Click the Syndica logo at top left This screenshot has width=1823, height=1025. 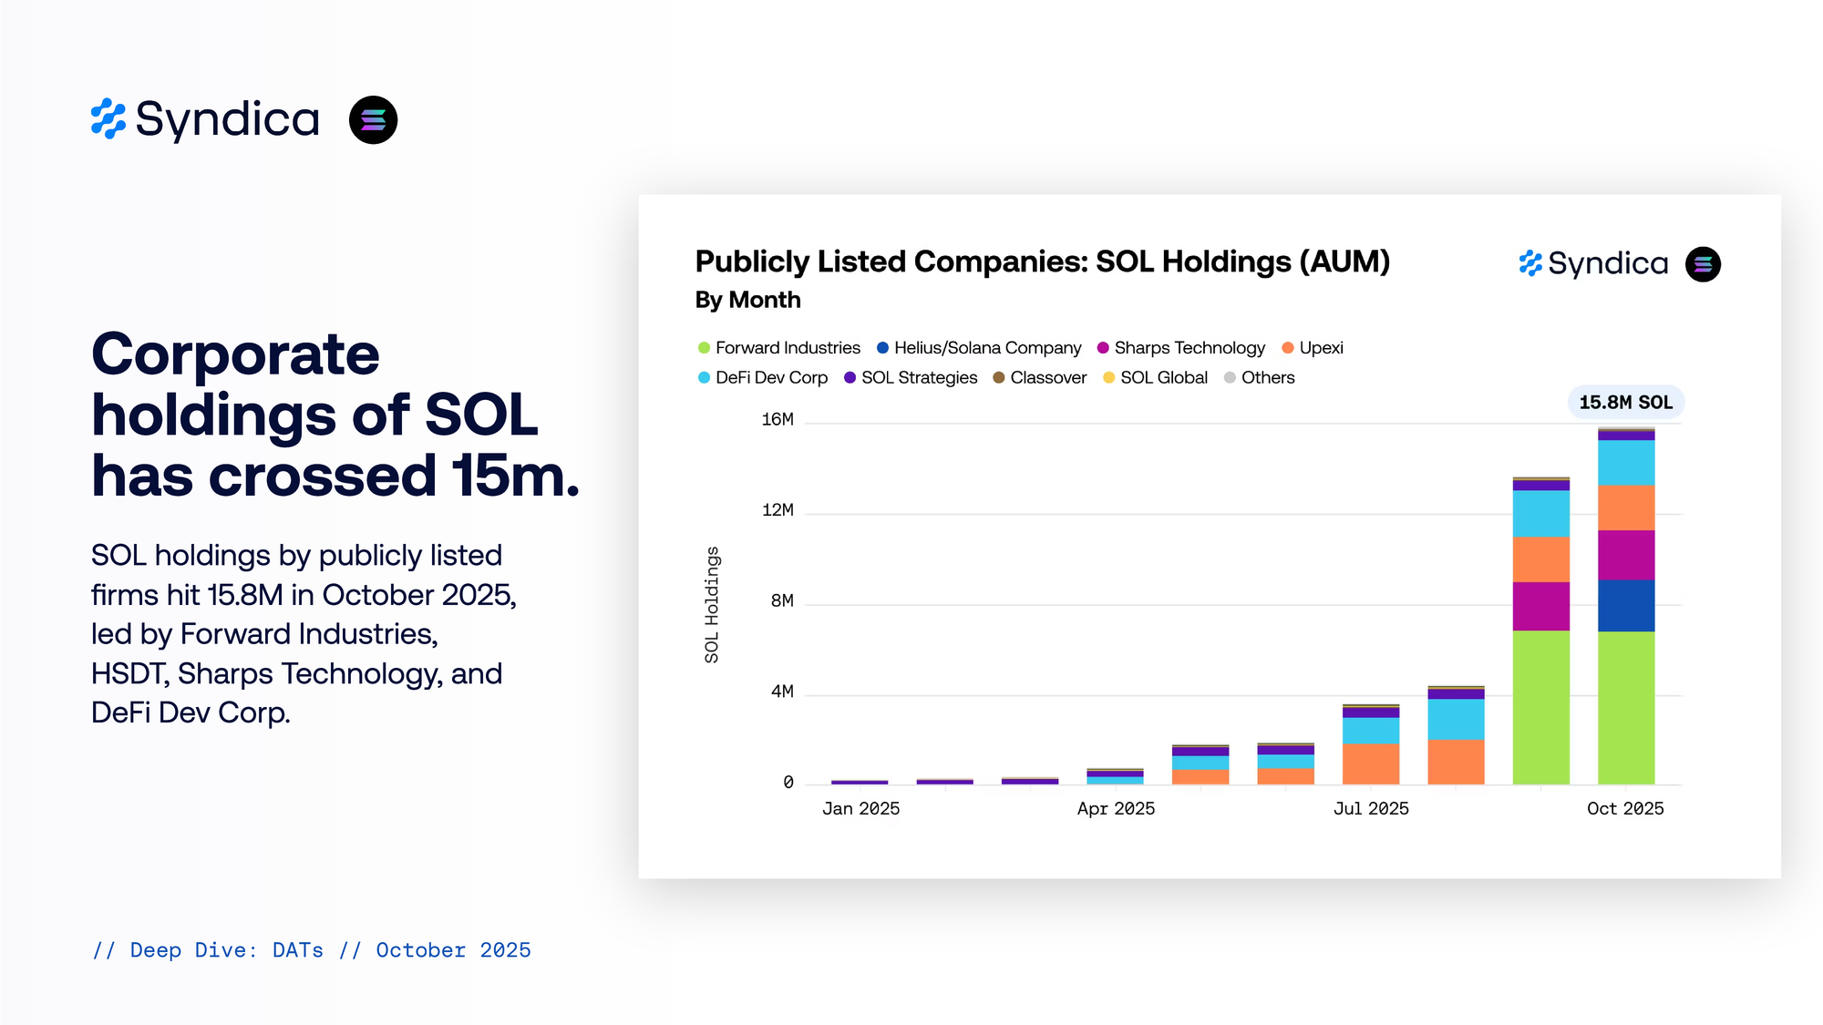205,119
